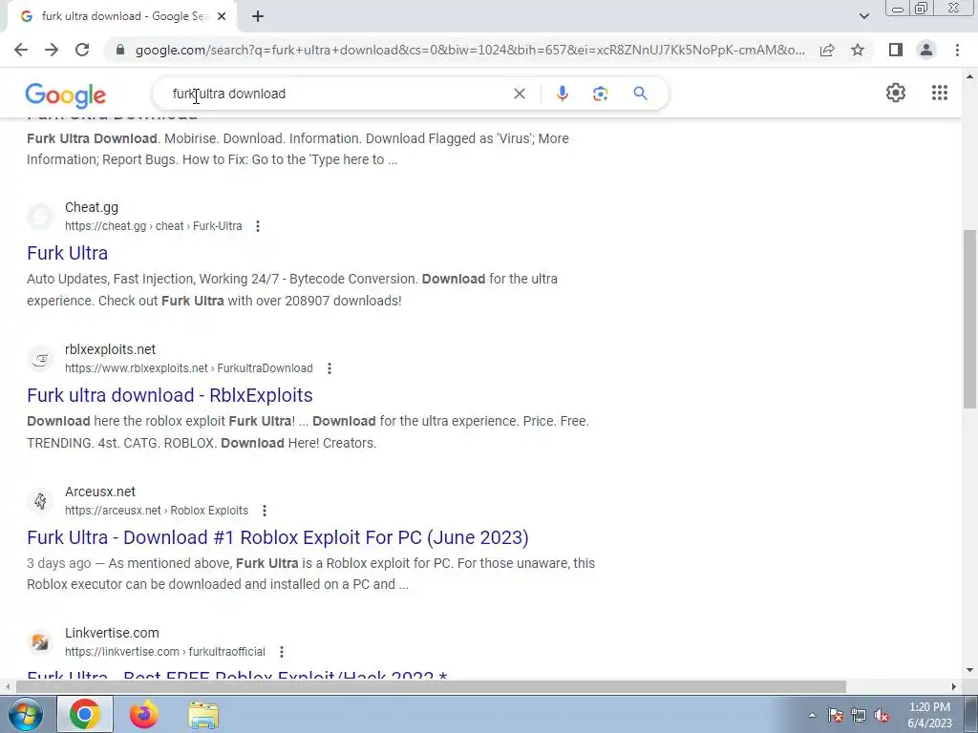Share this page from the address bar
The width and height of the screenshot is (978, 733).
coord(827,50)
